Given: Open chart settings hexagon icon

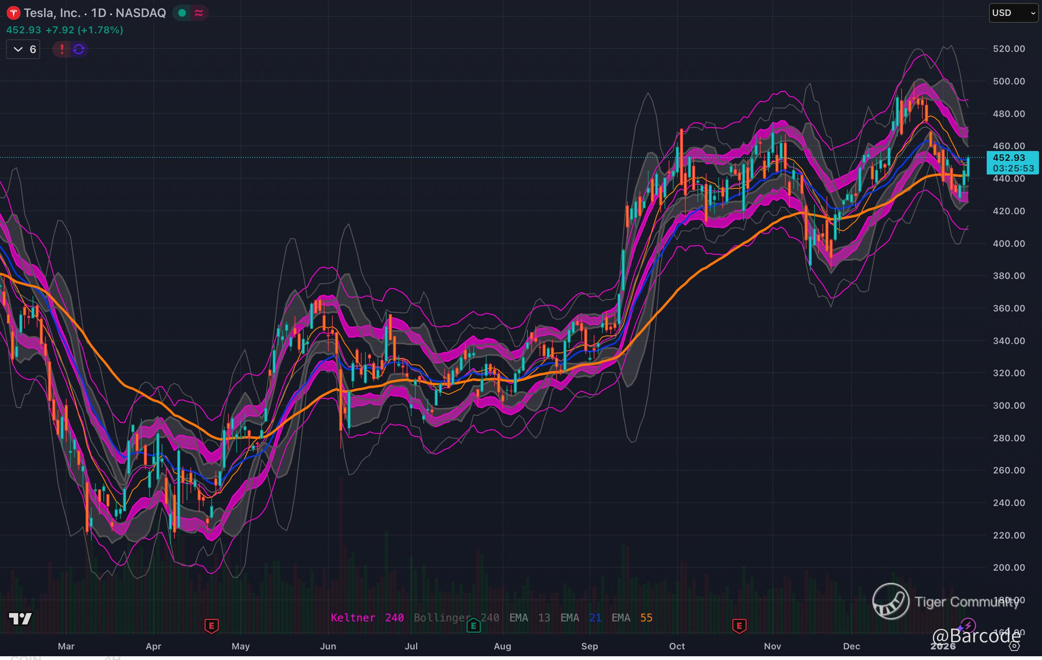Looking at the screenshot, I should [x=1014, y=646].
